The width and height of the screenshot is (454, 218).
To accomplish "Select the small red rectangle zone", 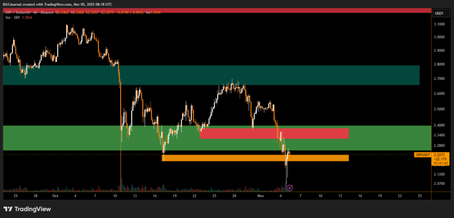I will tap(274, 134).
